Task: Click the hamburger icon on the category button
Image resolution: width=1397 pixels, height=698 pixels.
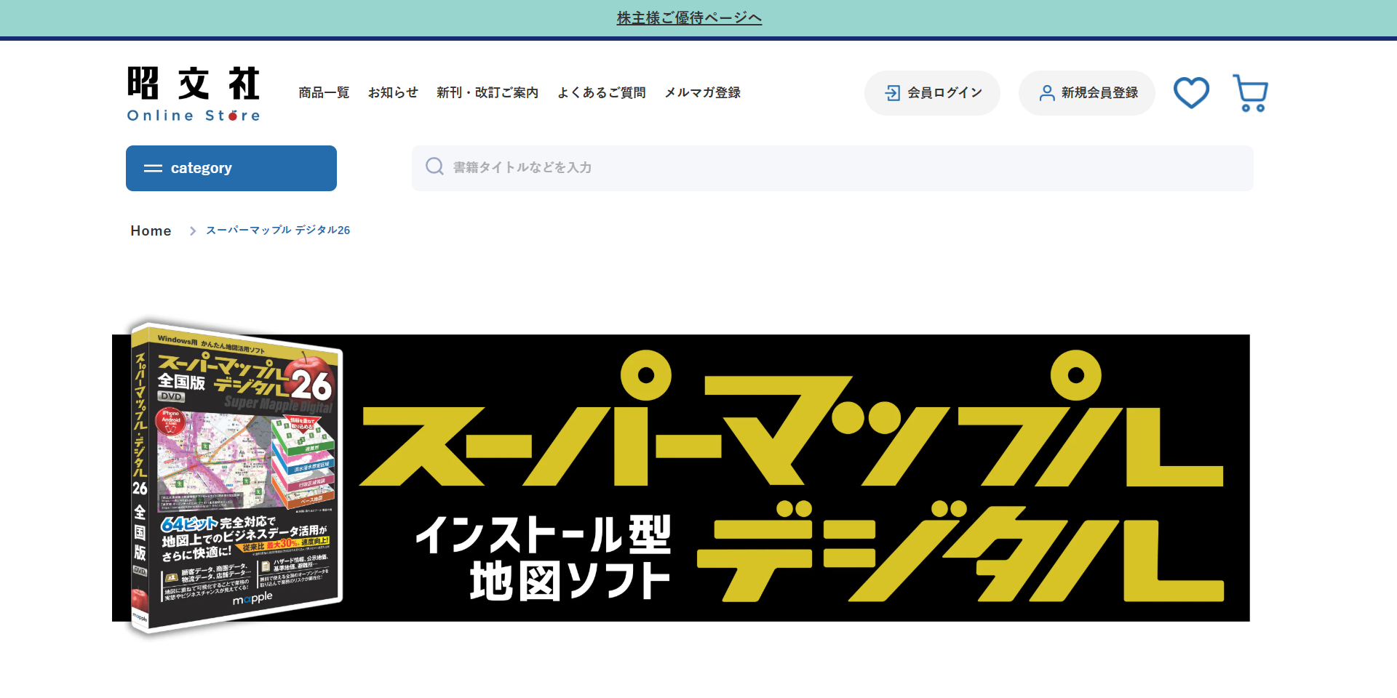Action: point(154,168)
